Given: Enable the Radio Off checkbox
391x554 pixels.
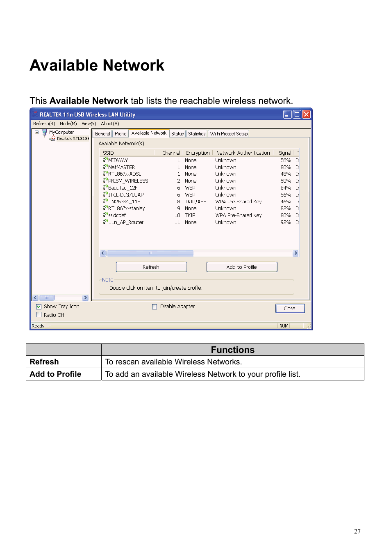Looking at the screenshot, I should coord(39,315).
